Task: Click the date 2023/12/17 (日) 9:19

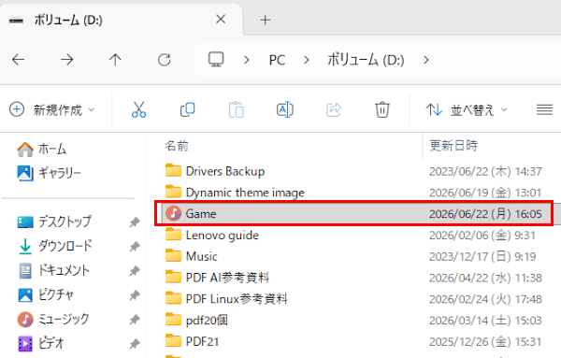Action: pyautogui.click(x=482, y=256)
